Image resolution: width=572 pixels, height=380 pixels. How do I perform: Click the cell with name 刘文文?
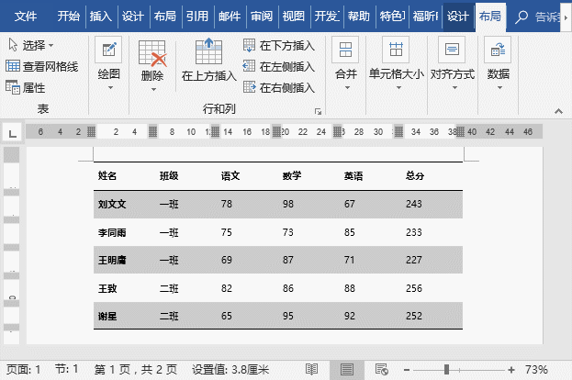[x=112, y=204]
